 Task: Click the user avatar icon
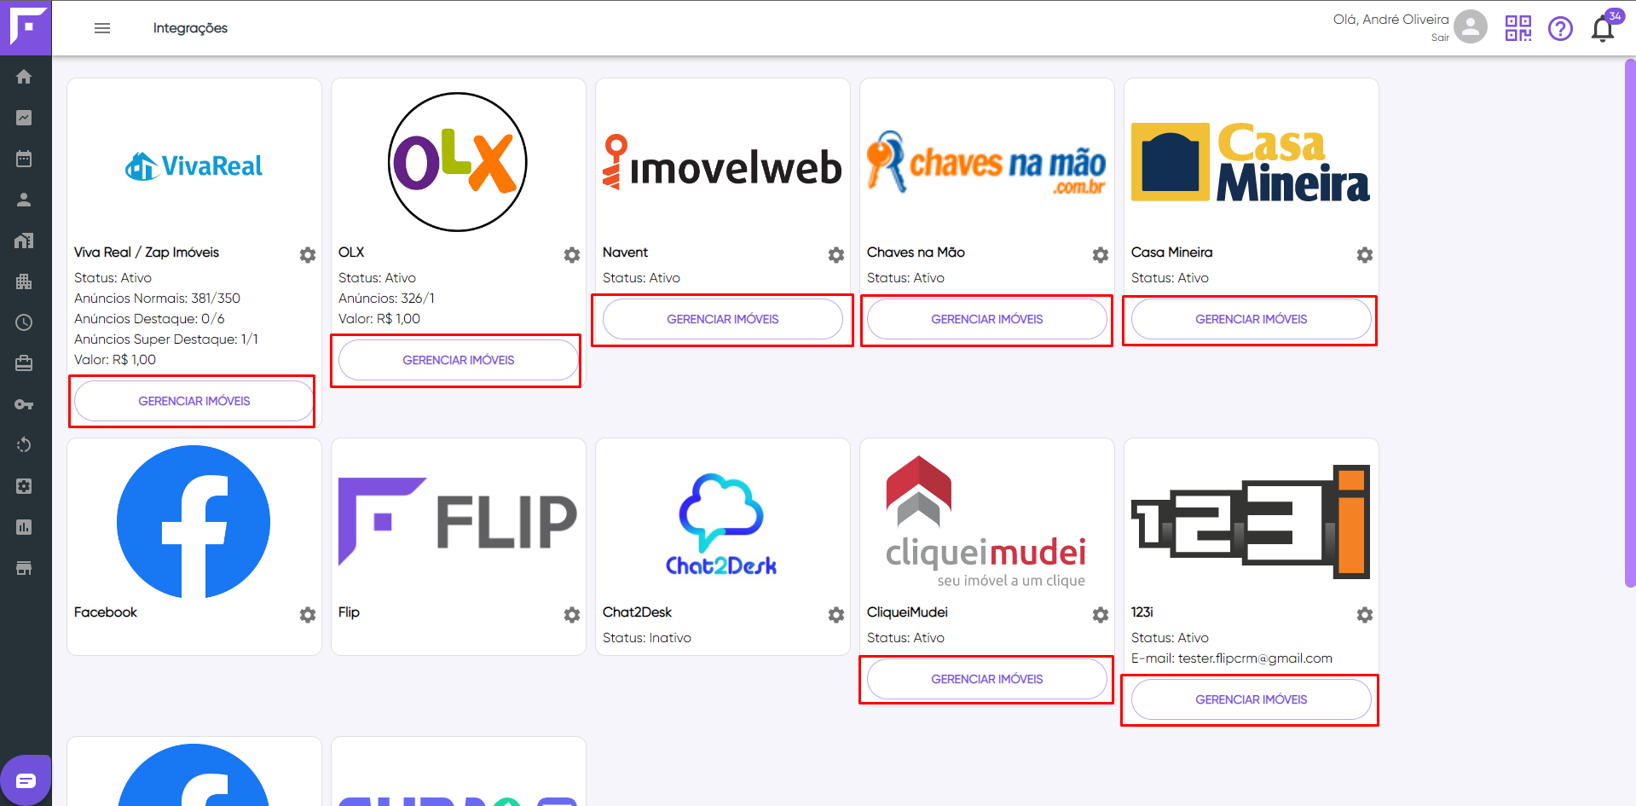[1471, 26]
